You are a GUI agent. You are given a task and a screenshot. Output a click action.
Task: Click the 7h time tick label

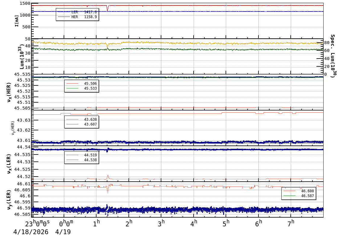[291, 224]
